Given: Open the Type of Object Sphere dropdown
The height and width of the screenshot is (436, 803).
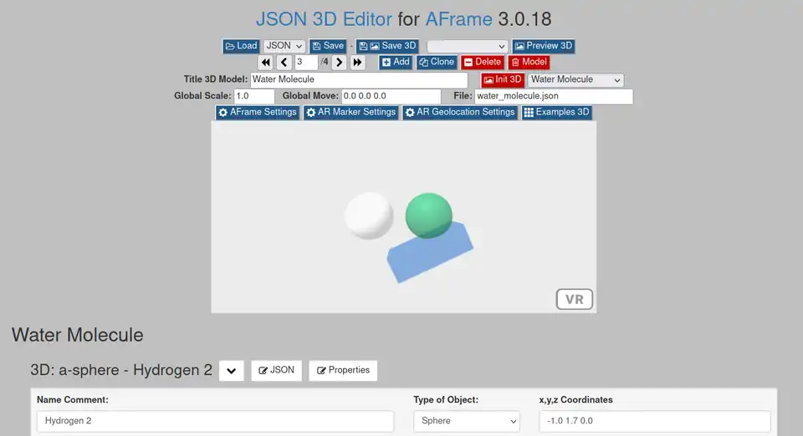Looking at the screenshot, I should tap(467, 421).
